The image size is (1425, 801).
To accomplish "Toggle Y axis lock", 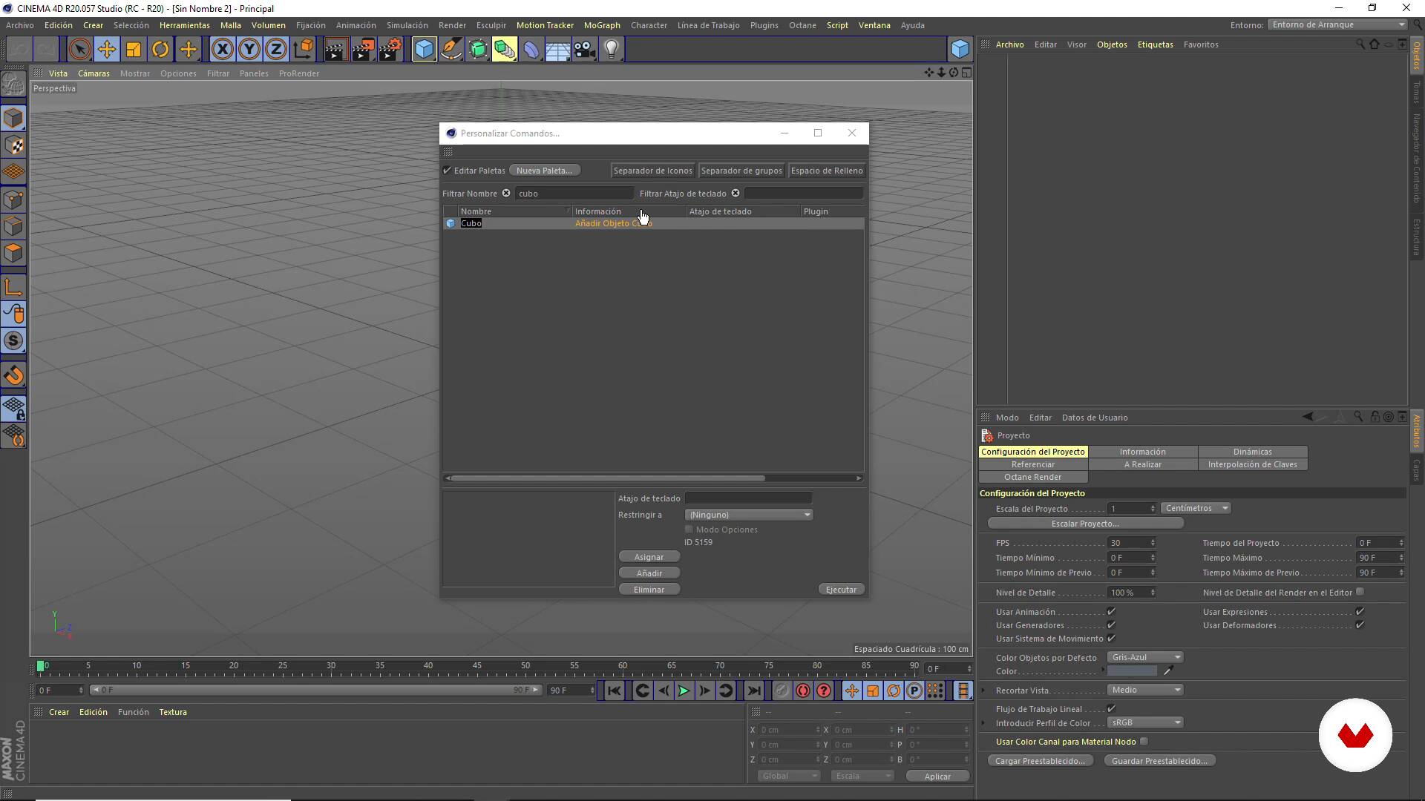I will pyautogui.click(x=249, y=50).
